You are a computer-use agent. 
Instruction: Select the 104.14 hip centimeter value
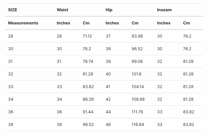[138, 87]
